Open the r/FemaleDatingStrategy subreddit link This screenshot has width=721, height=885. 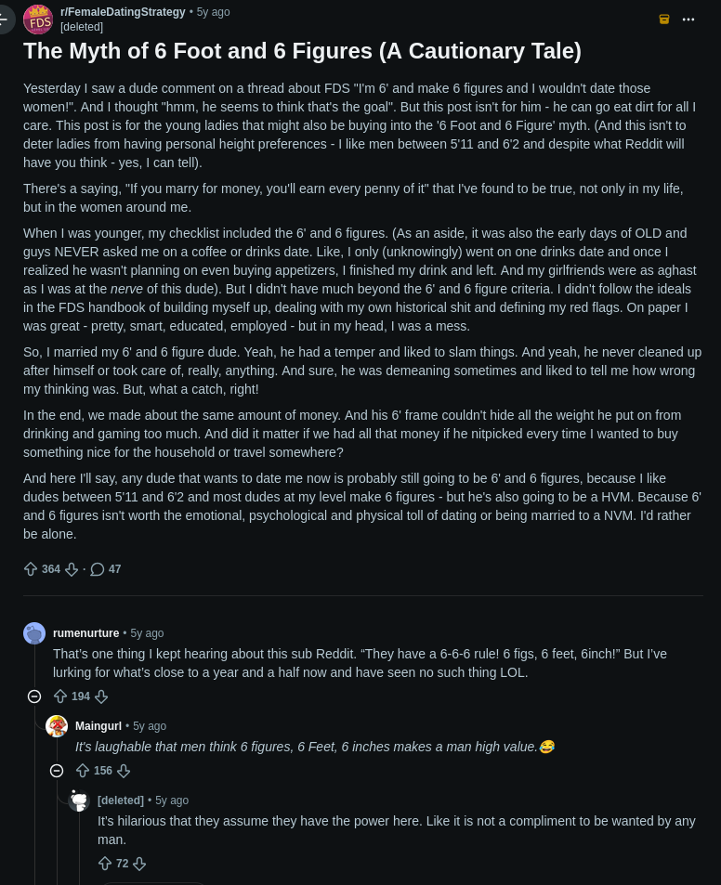pos(123,12)
